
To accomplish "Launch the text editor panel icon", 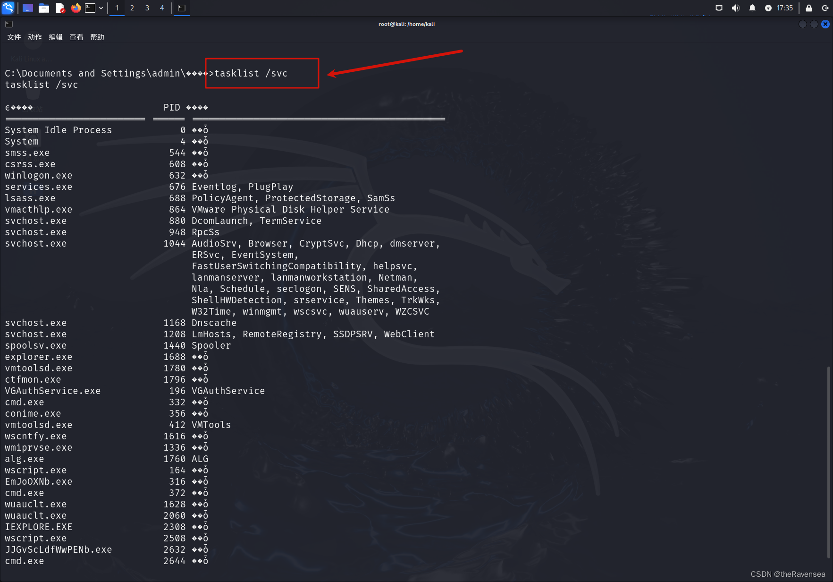I will click(x=60, y=8).
